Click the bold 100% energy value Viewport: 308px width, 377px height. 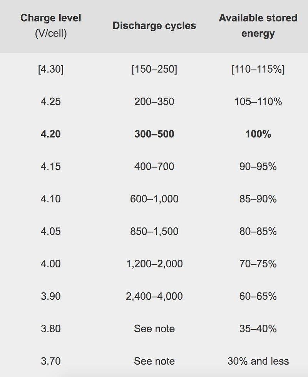258,134
